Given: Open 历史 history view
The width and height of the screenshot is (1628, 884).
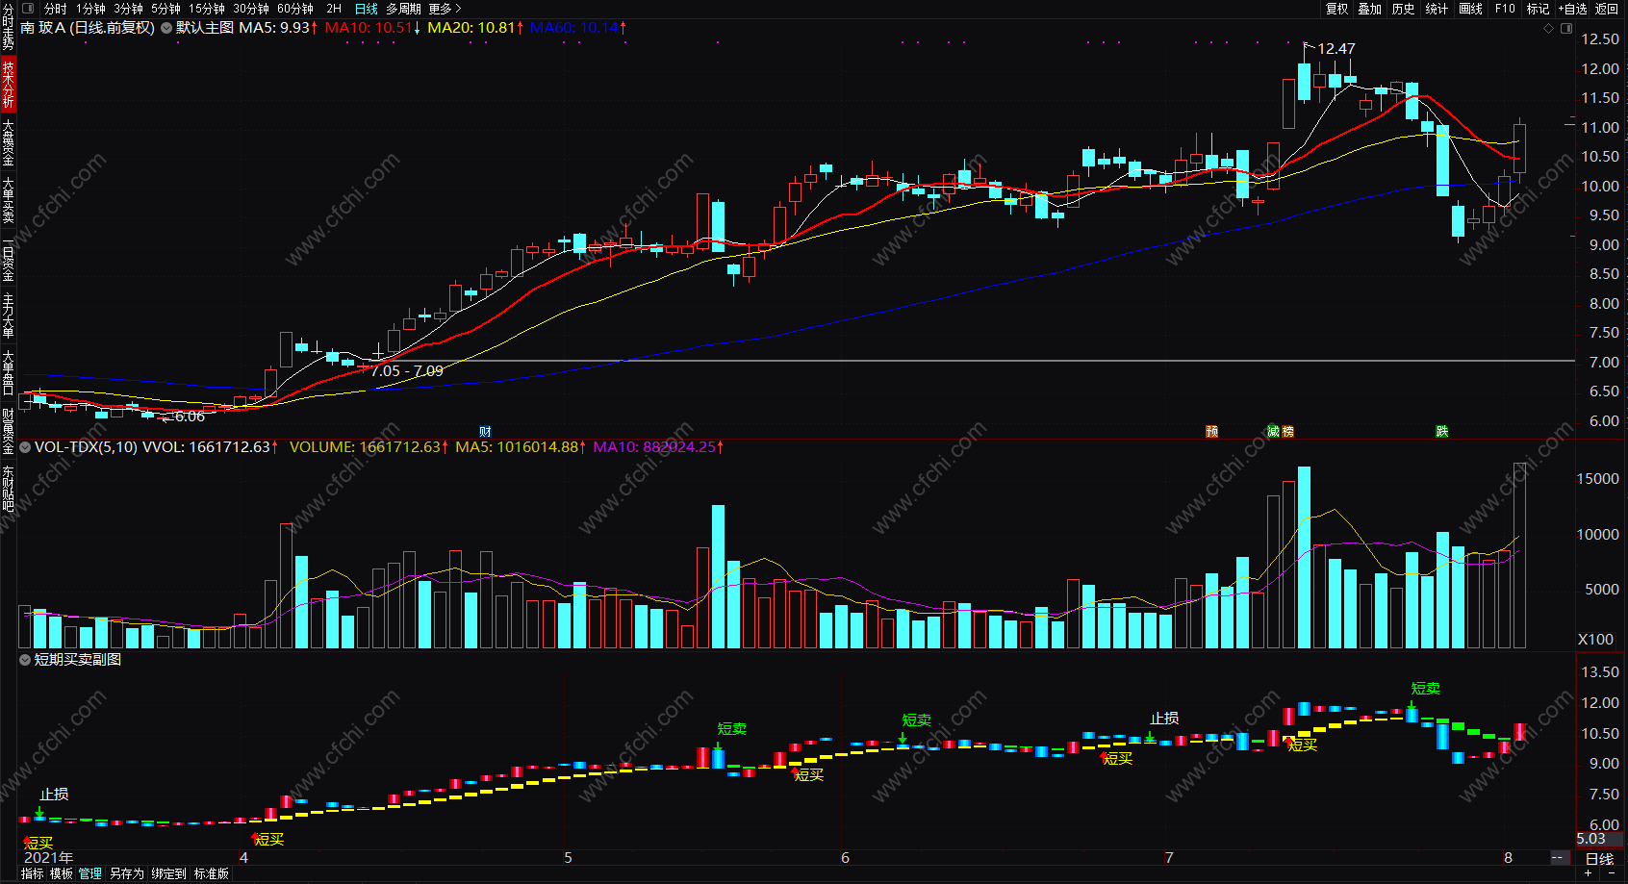Looking at the screenshot, I should 1403,9.
